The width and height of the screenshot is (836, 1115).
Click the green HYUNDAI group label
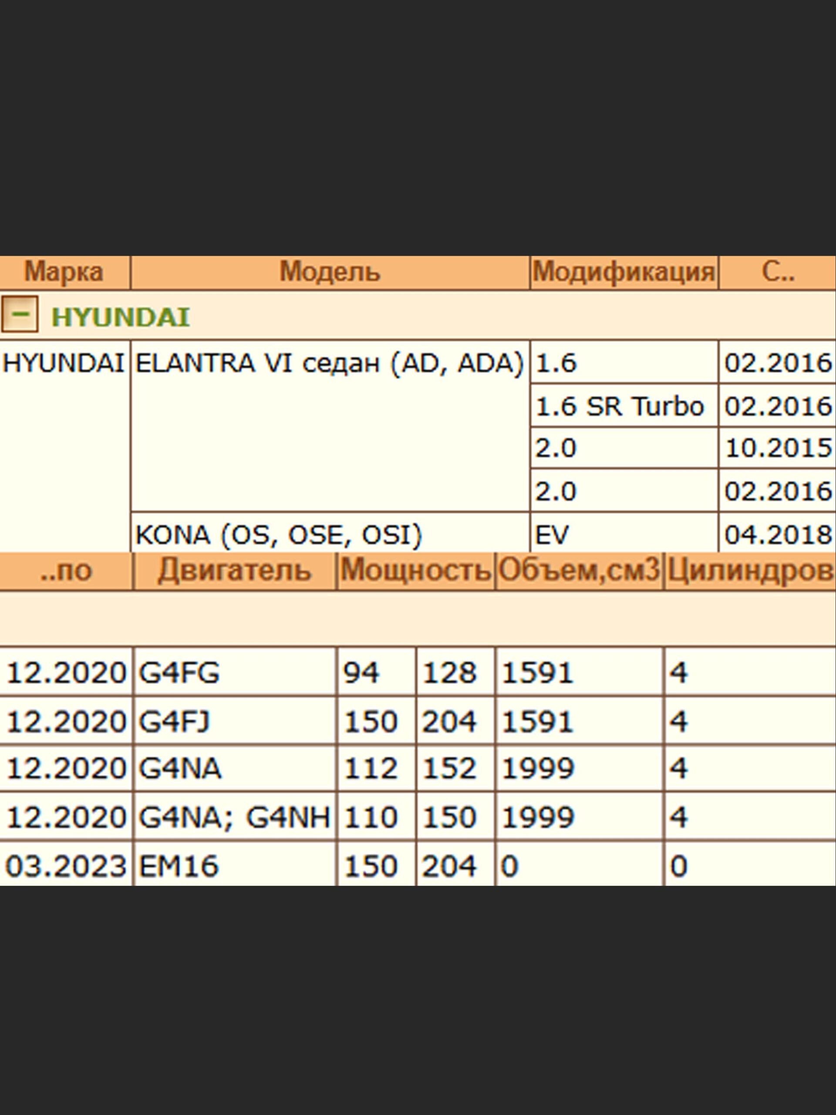tap(121, 317)
